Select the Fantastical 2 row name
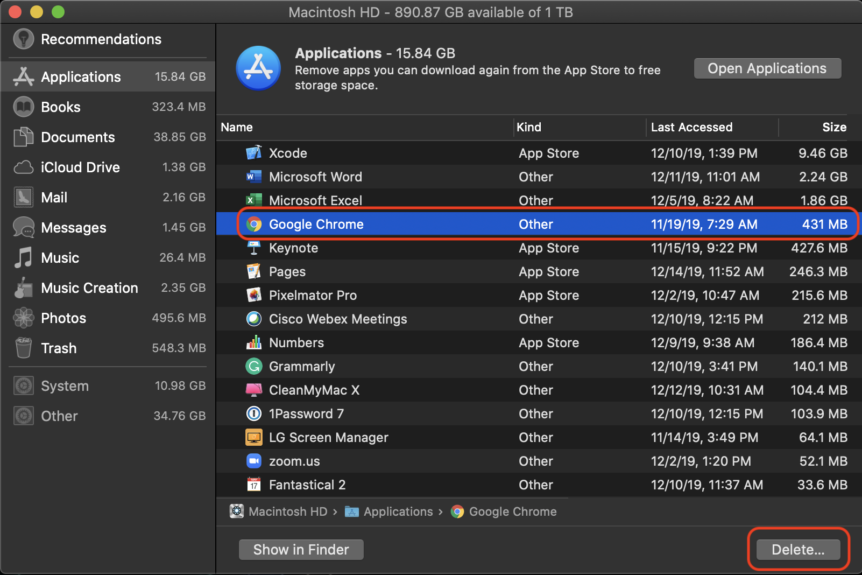Screen dimensions: 862x575 click(x=307, y=485)
